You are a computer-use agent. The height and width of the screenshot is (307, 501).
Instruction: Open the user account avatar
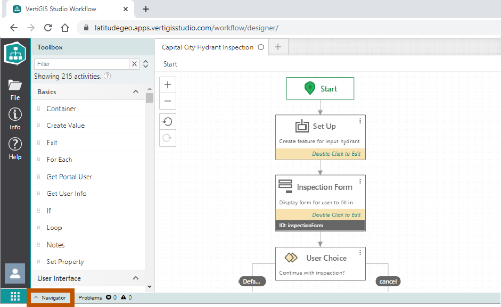15,273
